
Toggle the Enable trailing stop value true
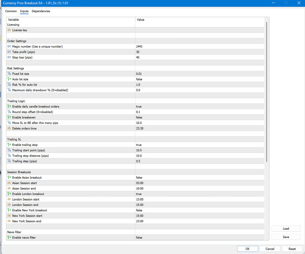pos(139,145)
